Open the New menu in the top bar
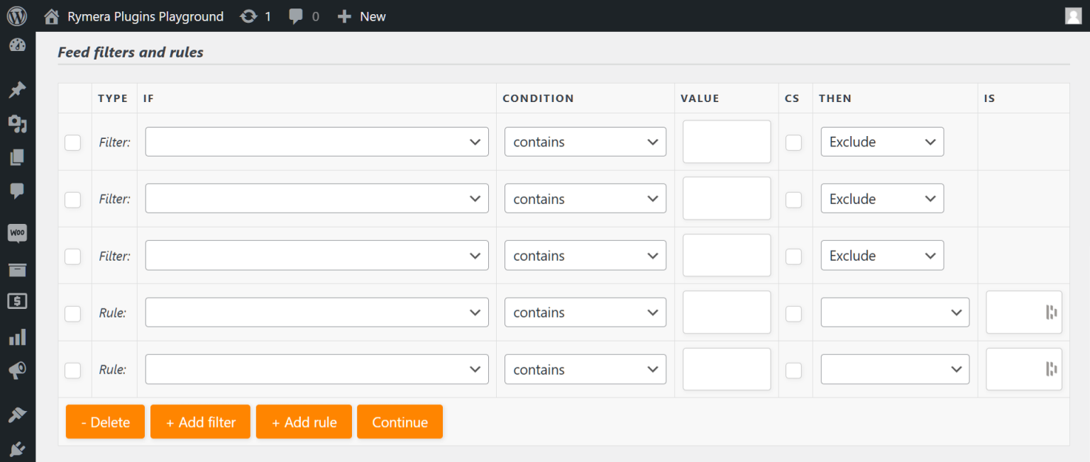Viewport: 1090px width, 462px height. pos(361,16)
